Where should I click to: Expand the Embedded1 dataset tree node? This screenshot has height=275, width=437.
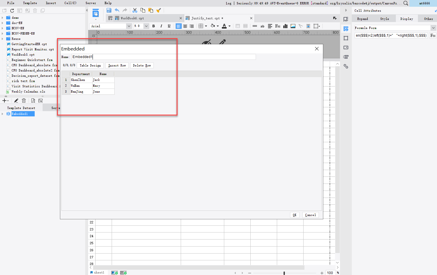coord(2,114)
